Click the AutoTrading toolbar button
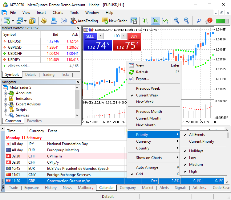This screenshot has width=231, height=200. [84, 21]
